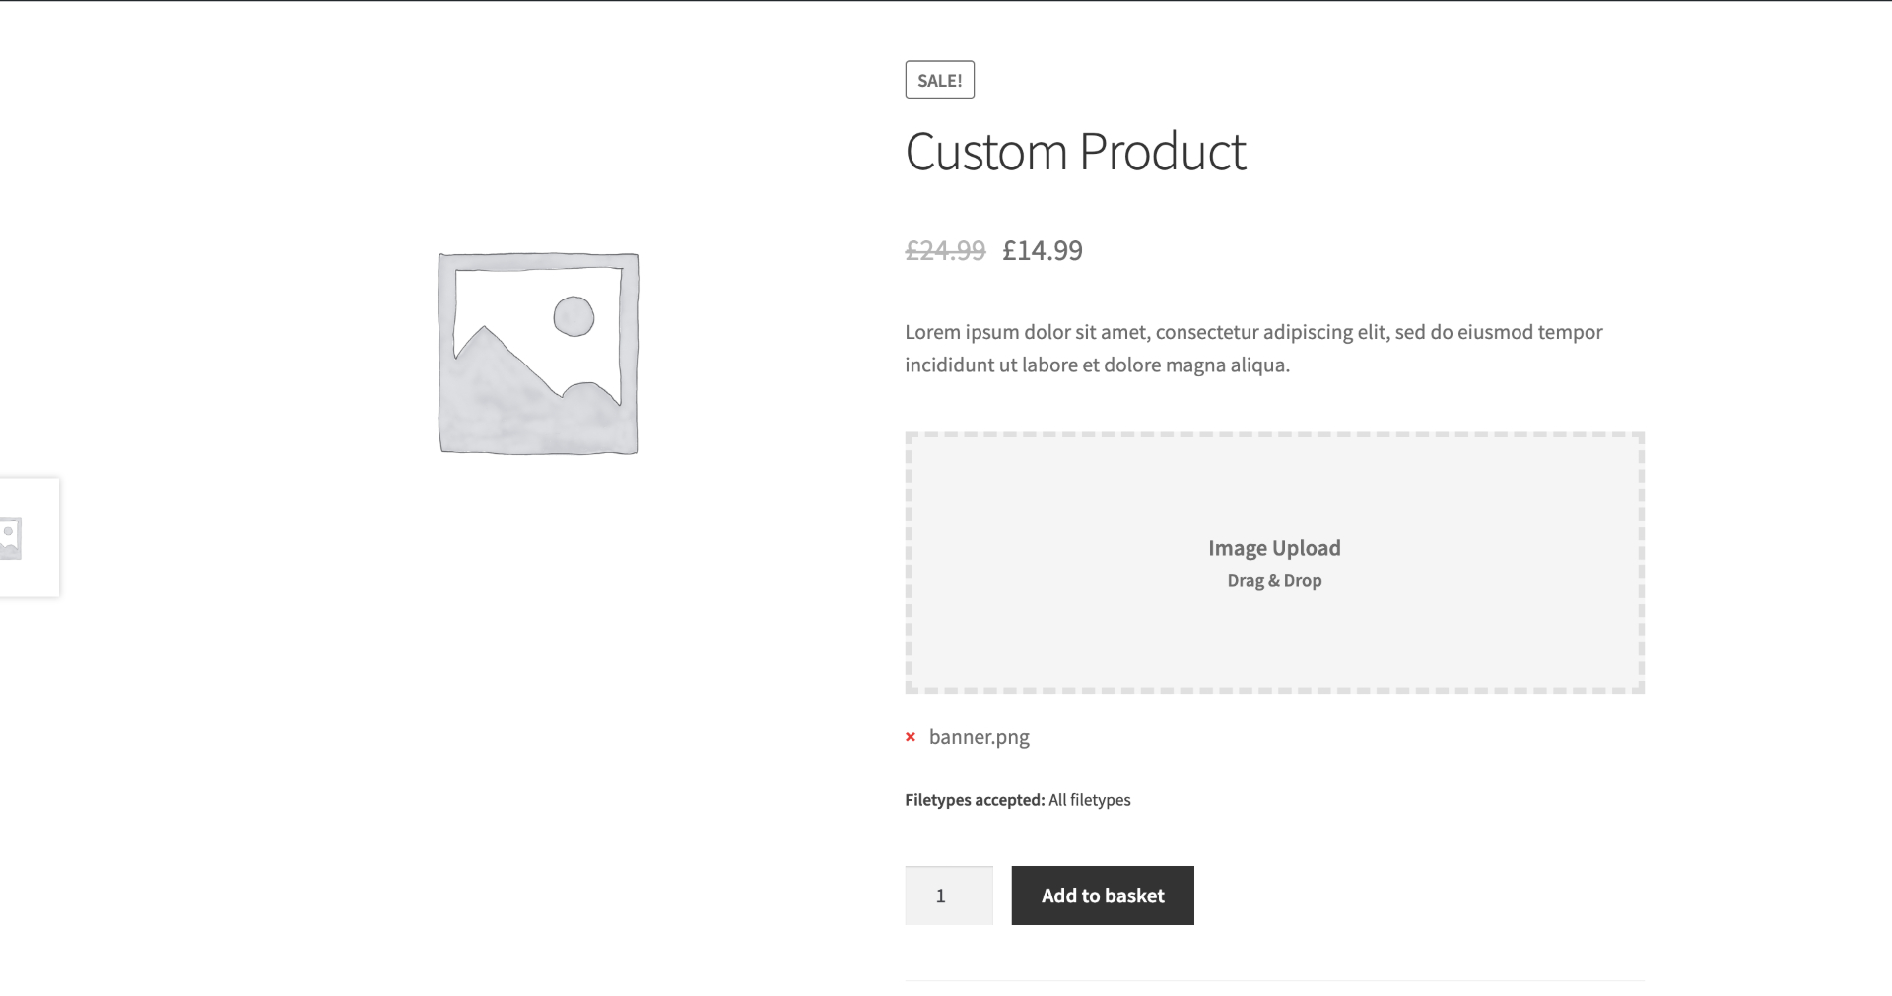Click the Filetypes accepted label

pos(974,800)
